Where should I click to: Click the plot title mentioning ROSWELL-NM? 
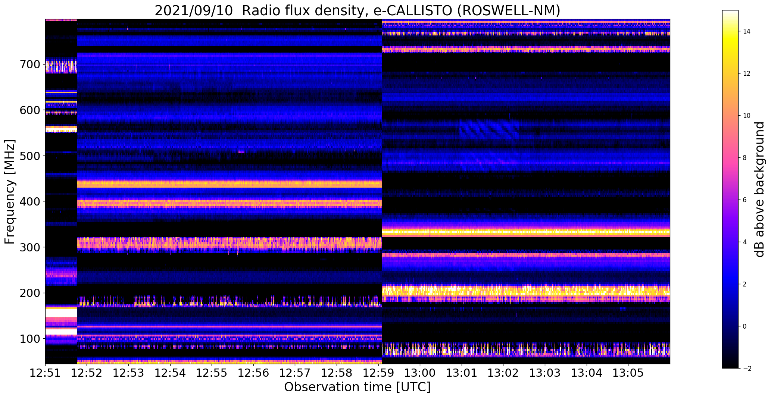357,10
